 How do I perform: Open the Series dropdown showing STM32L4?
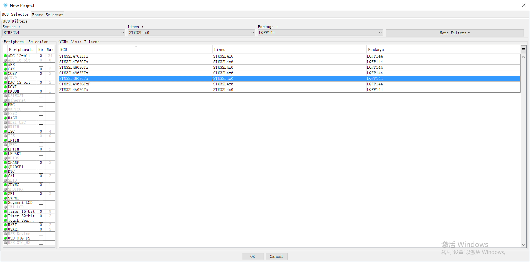64,33
